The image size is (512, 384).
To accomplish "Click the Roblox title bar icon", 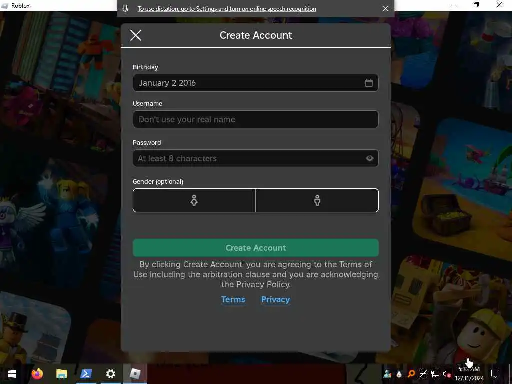I will [x=5, y=6].
